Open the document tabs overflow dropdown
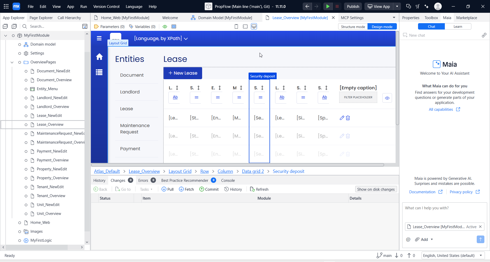This screenshot has width=490, height=262. [394, 18]
